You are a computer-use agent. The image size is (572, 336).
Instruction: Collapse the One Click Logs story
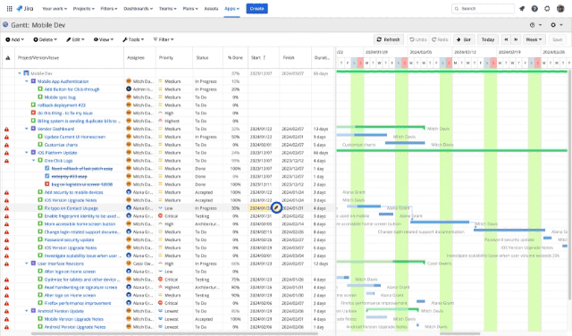34,161
